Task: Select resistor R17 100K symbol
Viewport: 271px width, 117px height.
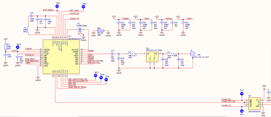Action: [5, 47]
